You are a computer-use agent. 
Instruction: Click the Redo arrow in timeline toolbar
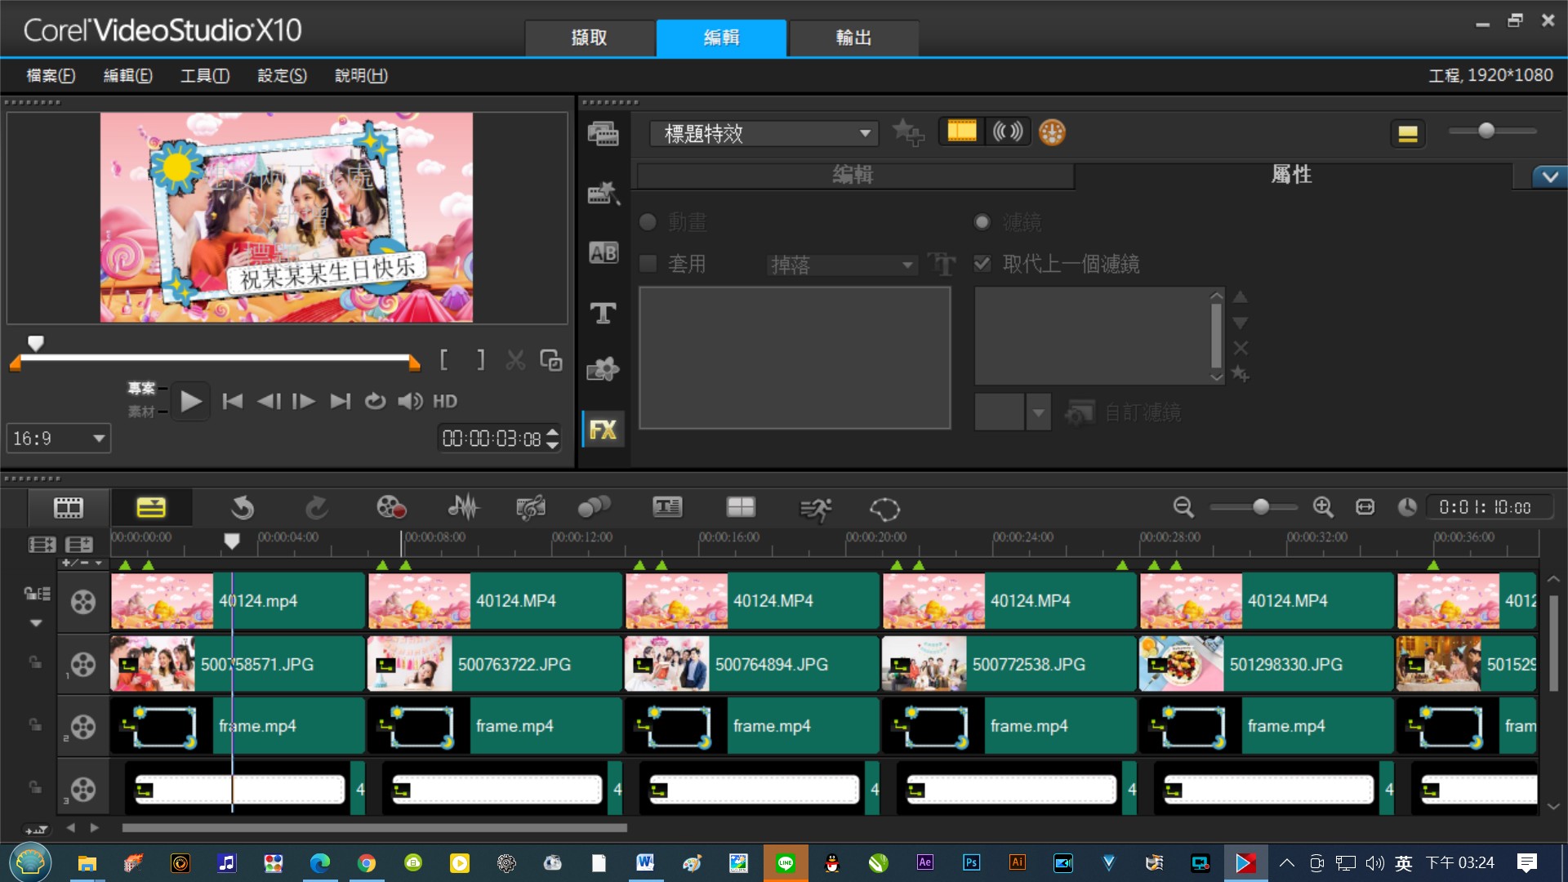point(317,508)
